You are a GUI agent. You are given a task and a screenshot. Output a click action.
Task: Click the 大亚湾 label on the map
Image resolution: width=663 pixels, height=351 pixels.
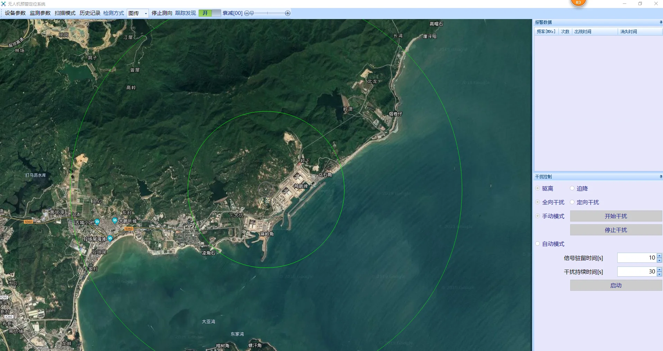[208, 322]
